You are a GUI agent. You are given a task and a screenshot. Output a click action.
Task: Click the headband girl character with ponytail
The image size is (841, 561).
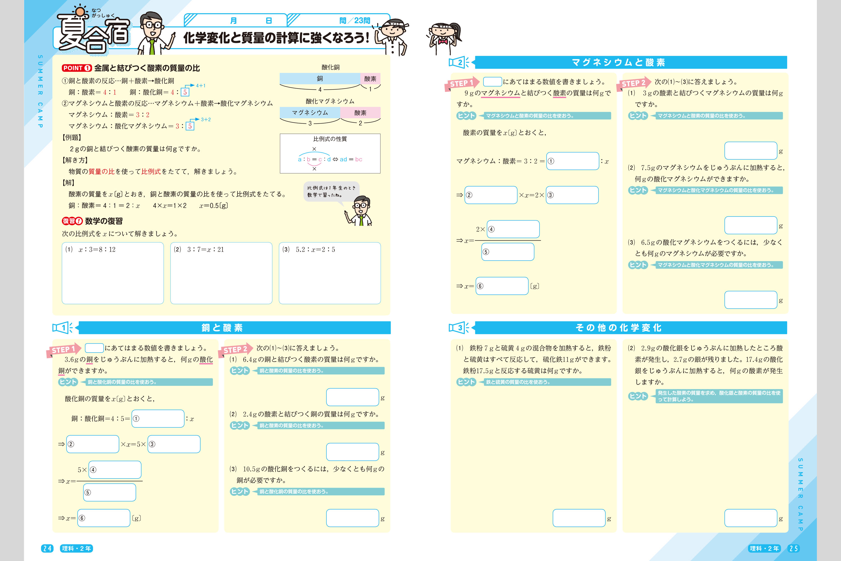[x=444, y=38]
